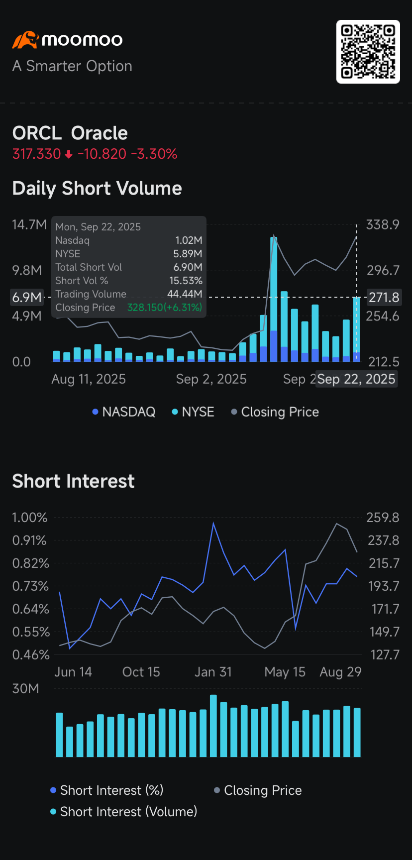The image size is (412, 860).
Task: Toggle the NASDAQ legend series
Action: click(124, 412)
